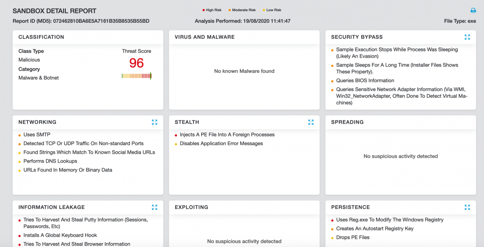Click 'Injects A PE File' stealth entry
484x247 pixels.
[x=227, y=134]
